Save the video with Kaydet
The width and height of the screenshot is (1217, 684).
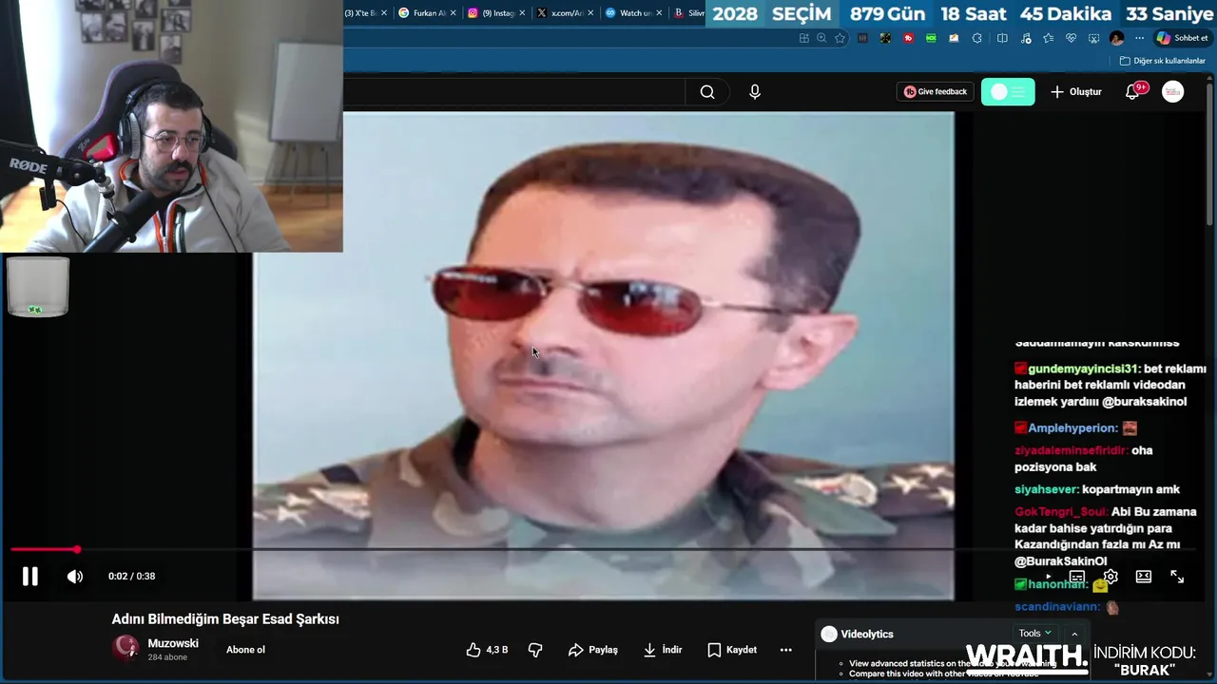(732, 650)
